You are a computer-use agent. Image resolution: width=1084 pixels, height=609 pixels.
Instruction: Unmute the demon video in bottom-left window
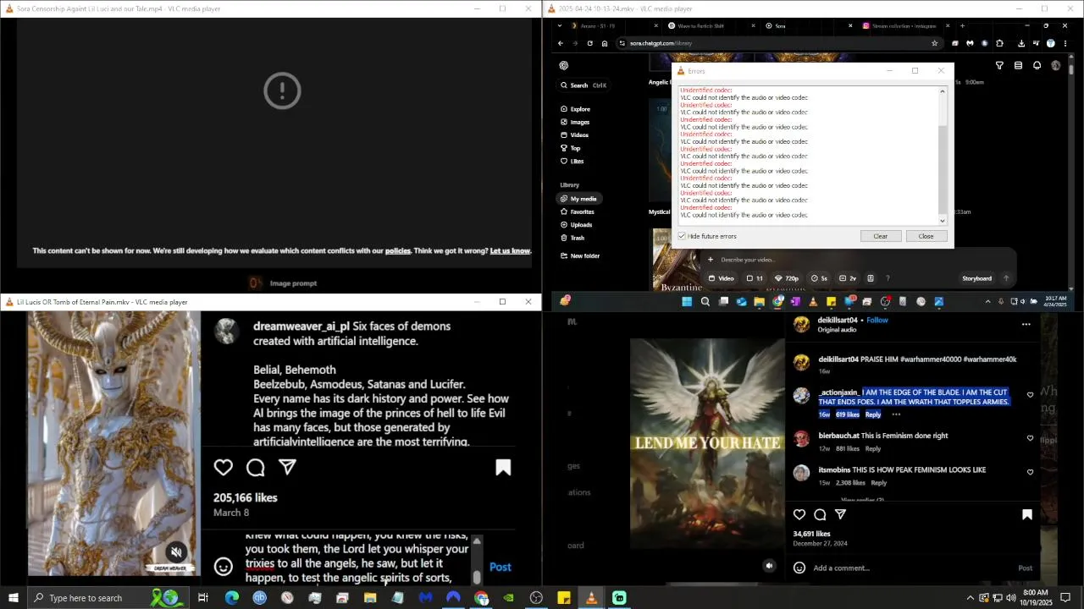tap(176, 552)
